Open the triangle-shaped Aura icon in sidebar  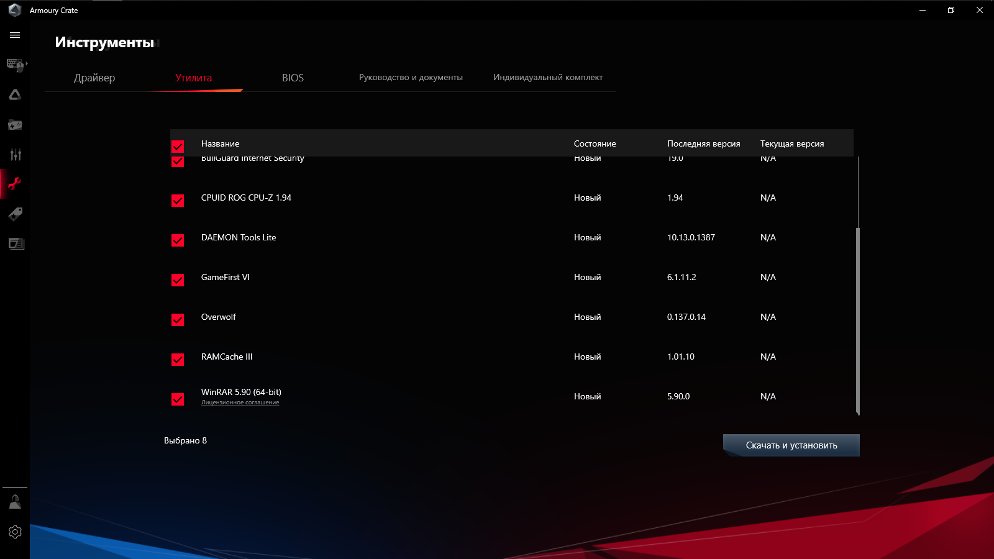(x=15, y=94)
